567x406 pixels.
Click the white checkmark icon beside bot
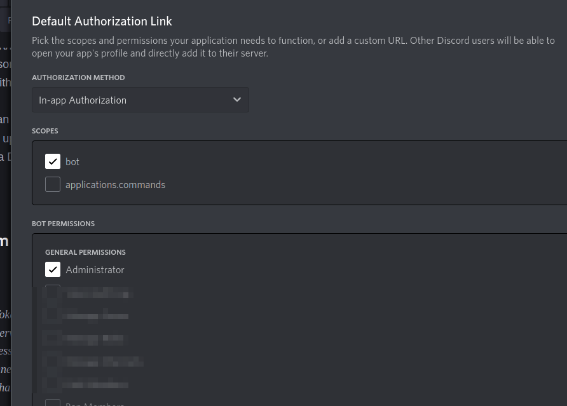(x=53, y=161)
